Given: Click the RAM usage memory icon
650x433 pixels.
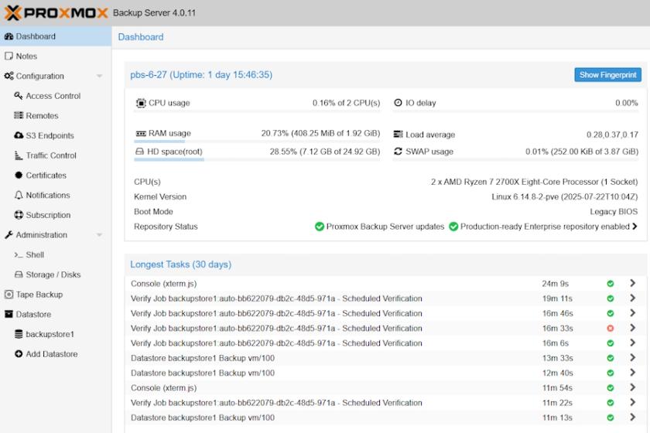Looking at the screenshot, I should tap(141, 134).
